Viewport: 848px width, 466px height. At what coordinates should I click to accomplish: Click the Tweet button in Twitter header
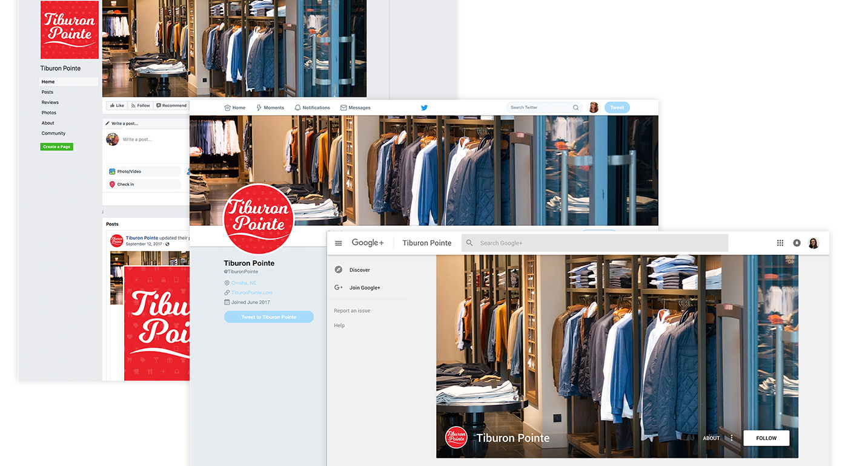(x=617, y=108)
